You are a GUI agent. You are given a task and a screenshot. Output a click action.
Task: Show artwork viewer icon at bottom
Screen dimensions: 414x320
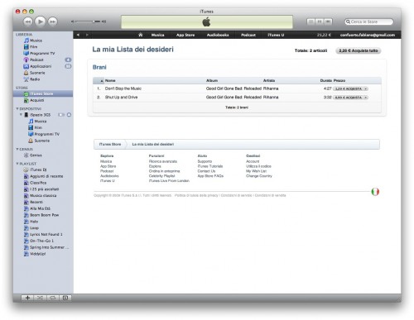[65, 298]
